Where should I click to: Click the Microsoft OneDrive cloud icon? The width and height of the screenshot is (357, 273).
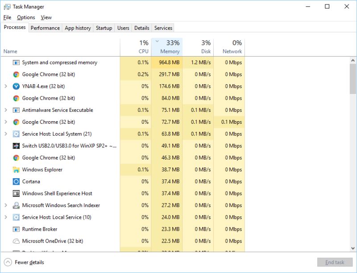(16, 241)
